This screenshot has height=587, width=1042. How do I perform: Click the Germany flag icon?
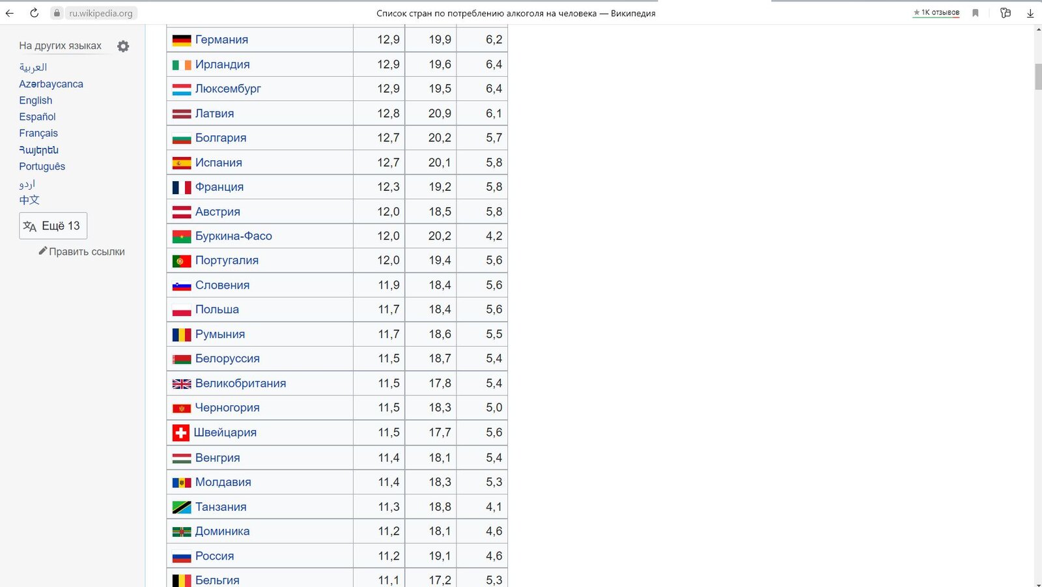point(181,40)
